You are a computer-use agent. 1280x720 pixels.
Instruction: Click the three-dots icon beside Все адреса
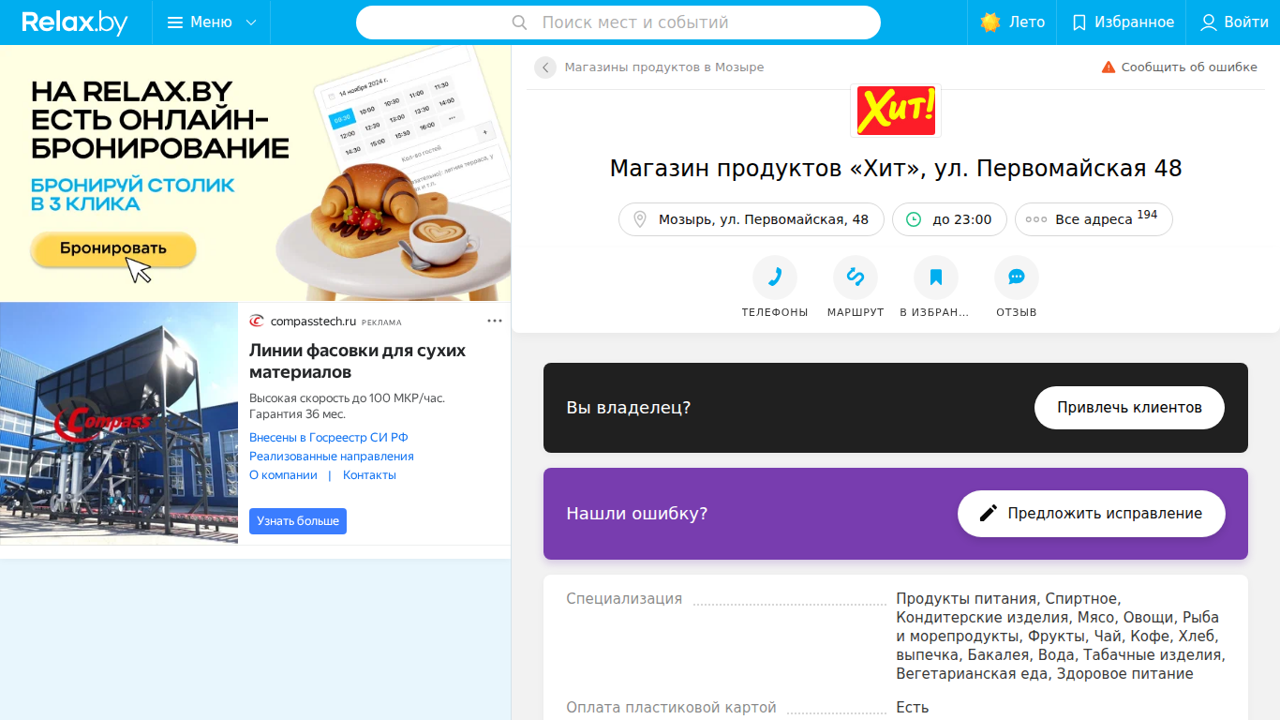click(1036, 219)
